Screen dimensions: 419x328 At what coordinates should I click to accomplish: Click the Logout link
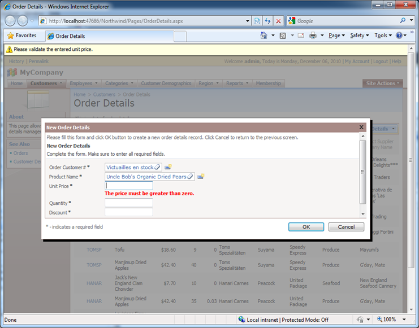[x=381, y=62]
